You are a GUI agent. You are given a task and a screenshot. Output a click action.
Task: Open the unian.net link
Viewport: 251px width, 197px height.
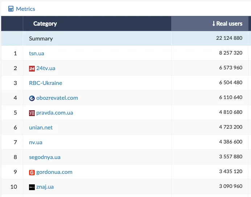(x=41, y=128)
